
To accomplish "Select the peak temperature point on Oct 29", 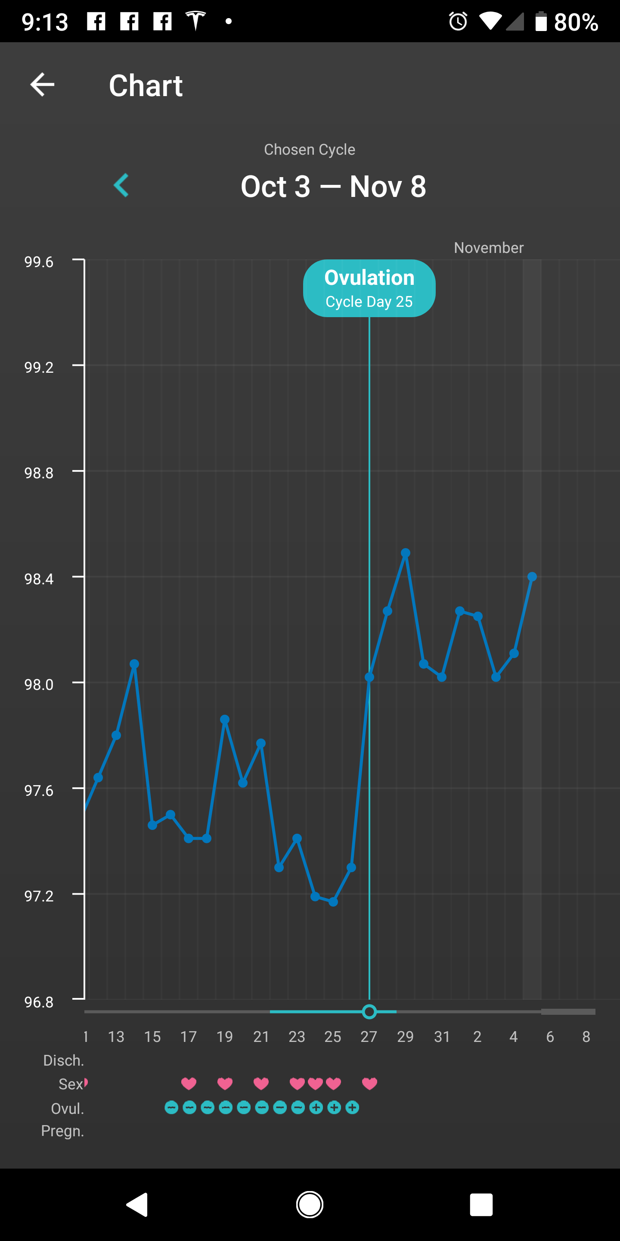I will tap(405, 553).
